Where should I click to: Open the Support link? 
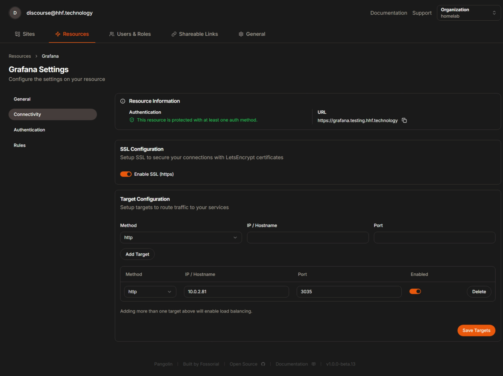(x=422, y=13)
